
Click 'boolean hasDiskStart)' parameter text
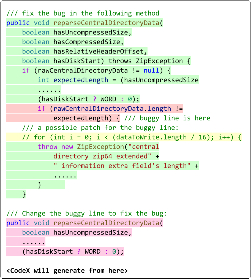[x=63, y=61]
